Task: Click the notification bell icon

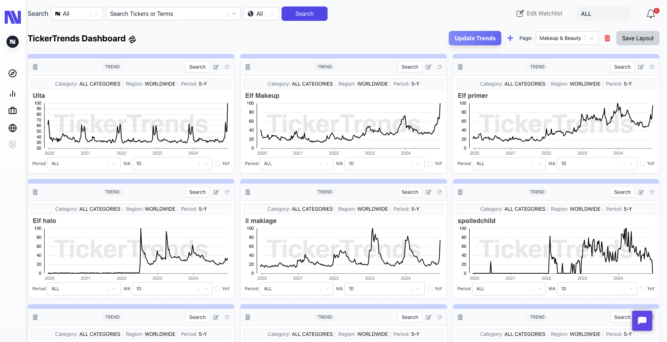Action: (x=651, y=14)
